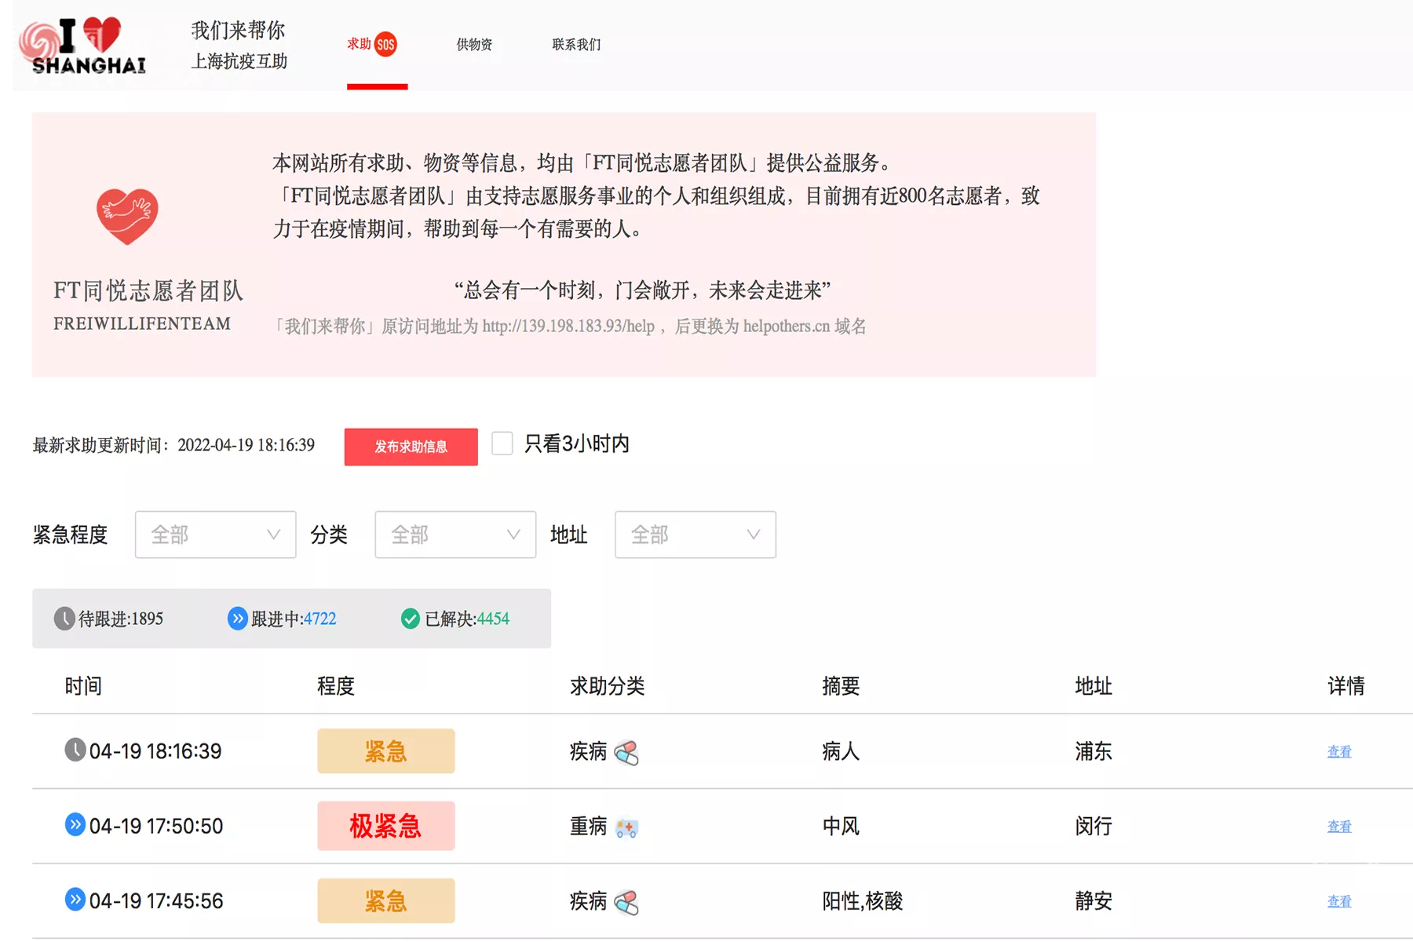
Task: Click the timestamp 04-19 17:50:50
Action: pos(156,826)
